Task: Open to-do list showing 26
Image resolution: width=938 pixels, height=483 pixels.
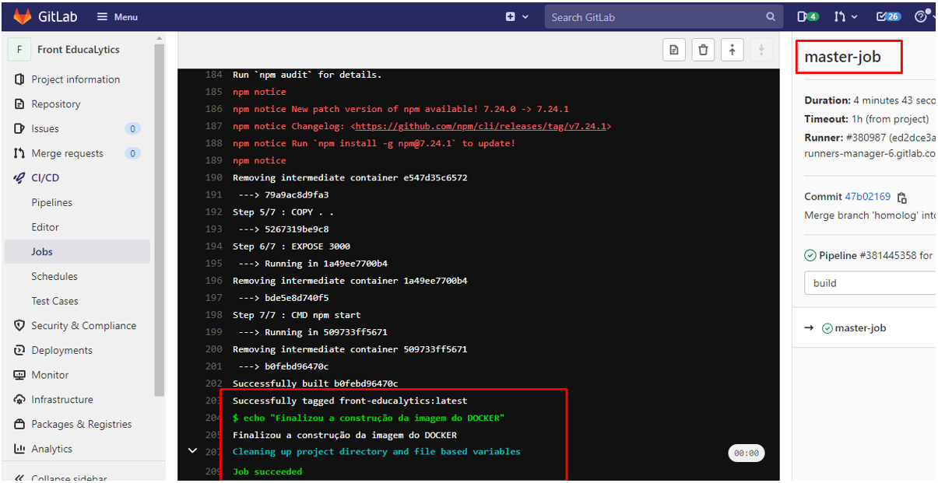Action: (888, 16)
